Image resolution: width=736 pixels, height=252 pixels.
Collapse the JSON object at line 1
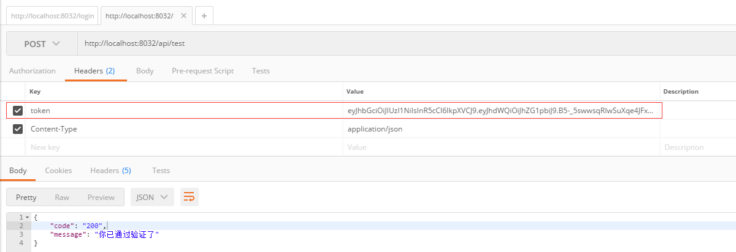point(28,217)
